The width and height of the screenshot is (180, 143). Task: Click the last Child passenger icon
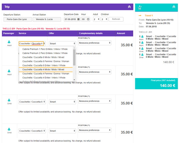9,129
